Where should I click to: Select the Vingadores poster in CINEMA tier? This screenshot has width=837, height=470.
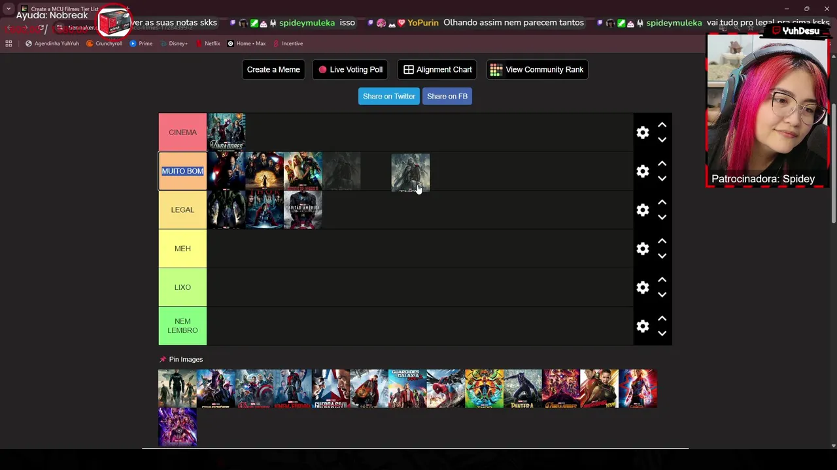point(226,133)
